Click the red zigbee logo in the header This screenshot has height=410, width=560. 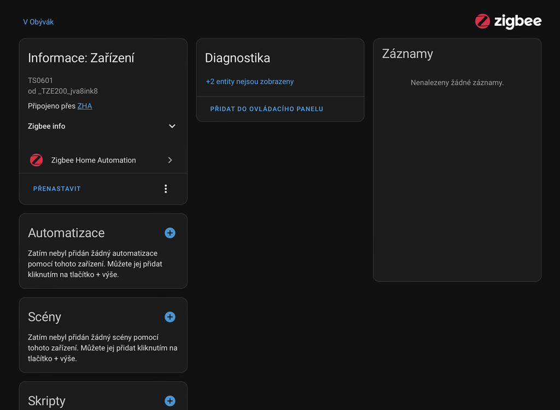click(x=482, y=21)
